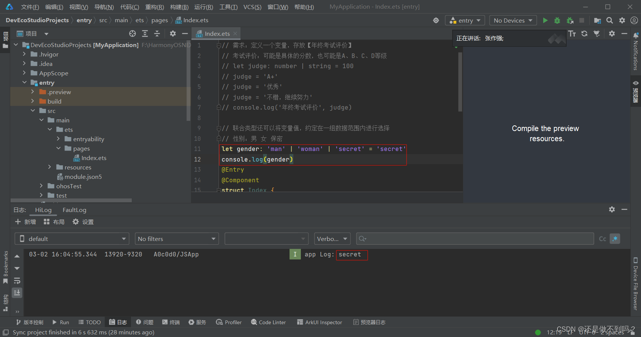Toggle the regex asterisk button in log search
641x337 pixels.
(615, 239)
